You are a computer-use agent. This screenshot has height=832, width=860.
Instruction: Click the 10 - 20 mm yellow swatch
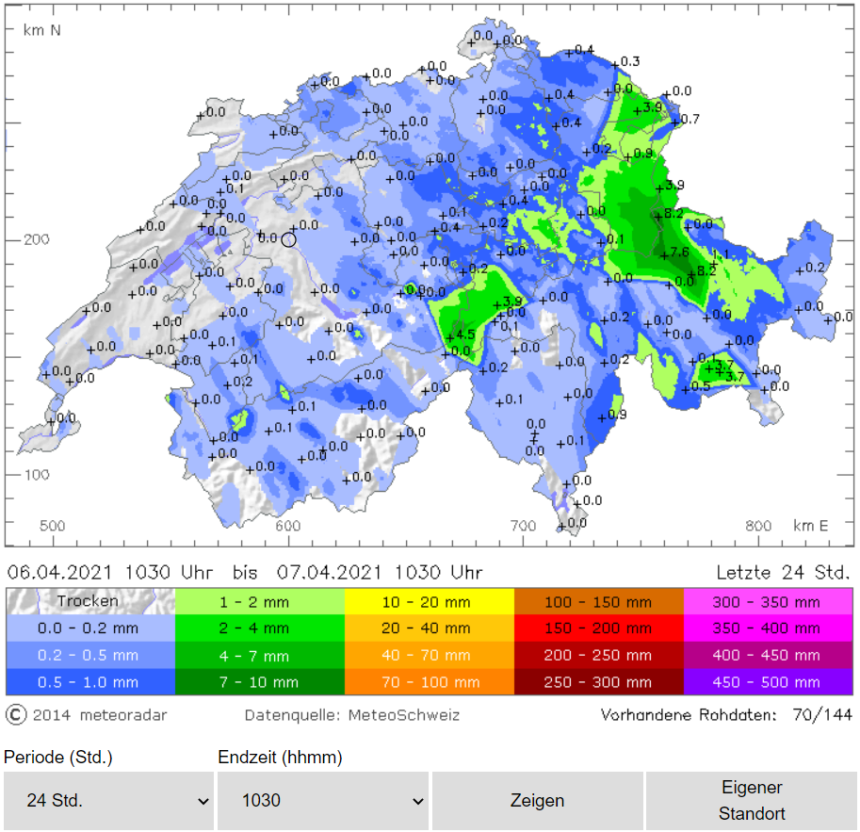pyautogui.click(x=429, y=601)
